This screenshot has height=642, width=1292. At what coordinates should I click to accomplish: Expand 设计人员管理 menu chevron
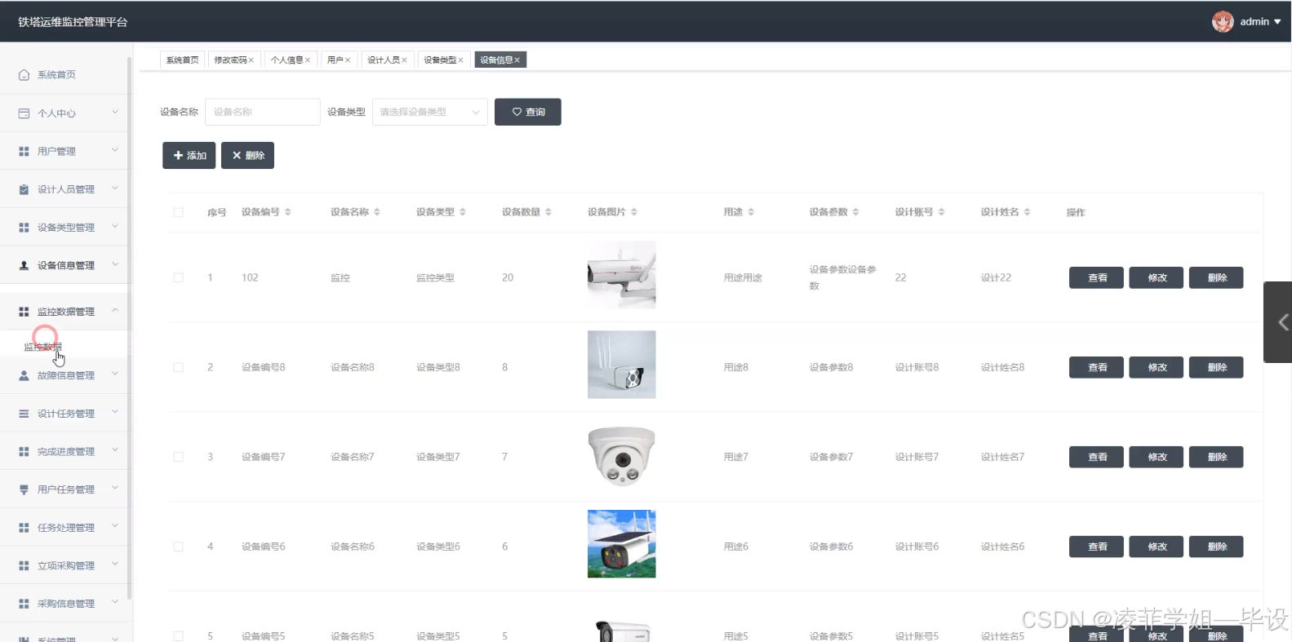coord(115,188)
